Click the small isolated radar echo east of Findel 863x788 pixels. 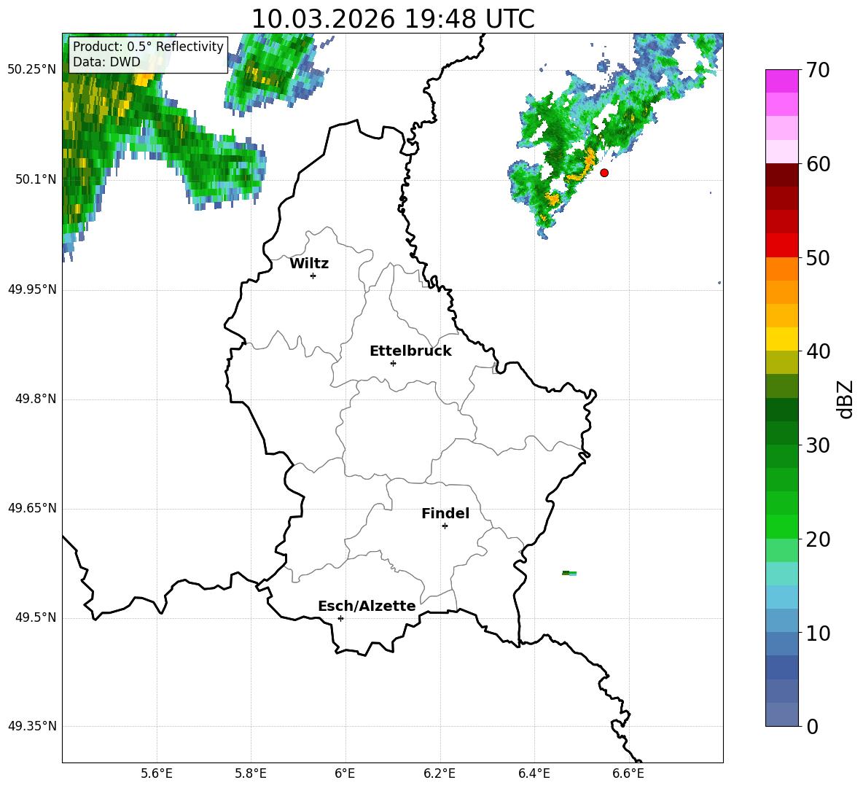coord(569,574)
